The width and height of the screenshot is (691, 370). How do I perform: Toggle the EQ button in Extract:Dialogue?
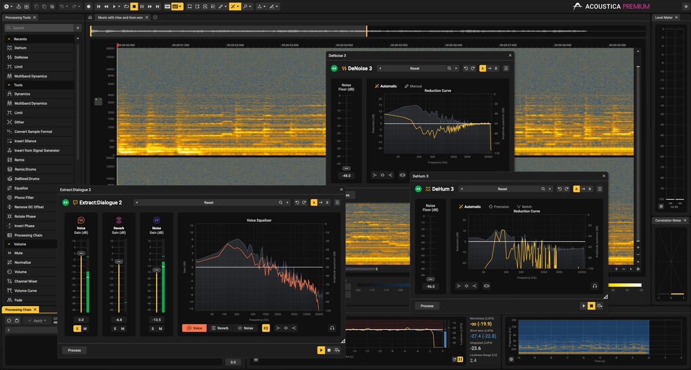[266, 328]
